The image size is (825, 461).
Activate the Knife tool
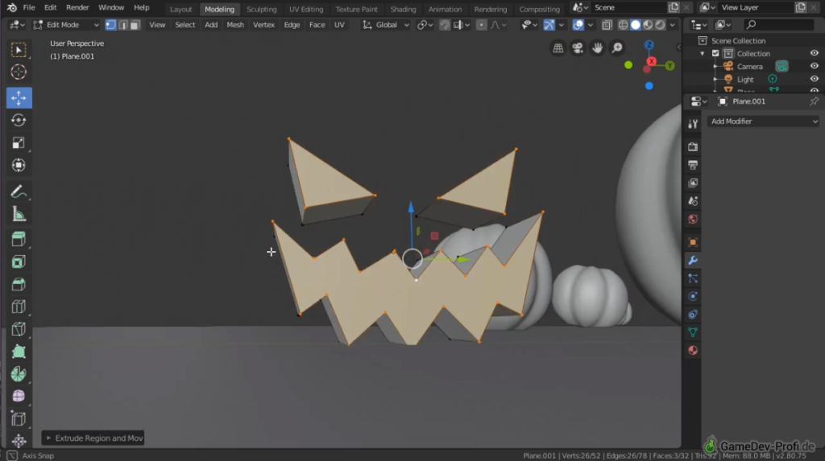pyautogui.click(x=19, y=329)
